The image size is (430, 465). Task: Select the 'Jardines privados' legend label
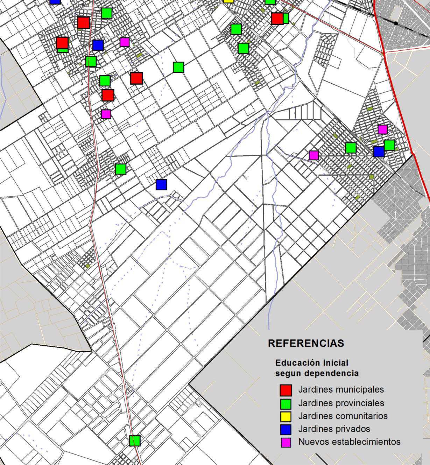click(x=334, y=429)
